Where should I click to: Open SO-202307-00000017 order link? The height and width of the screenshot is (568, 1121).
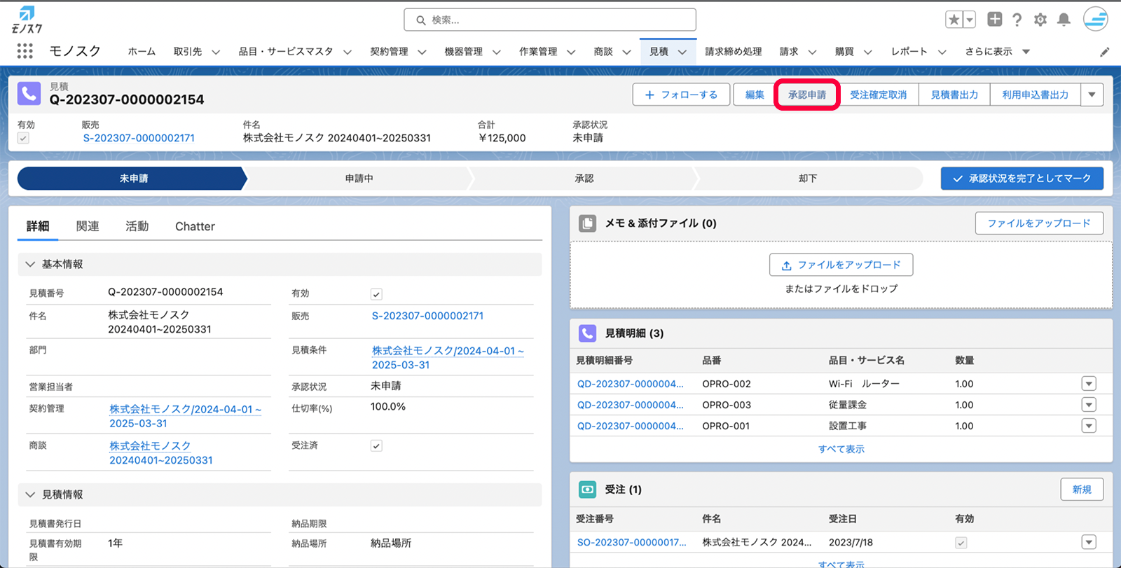[x=631, y=542]
